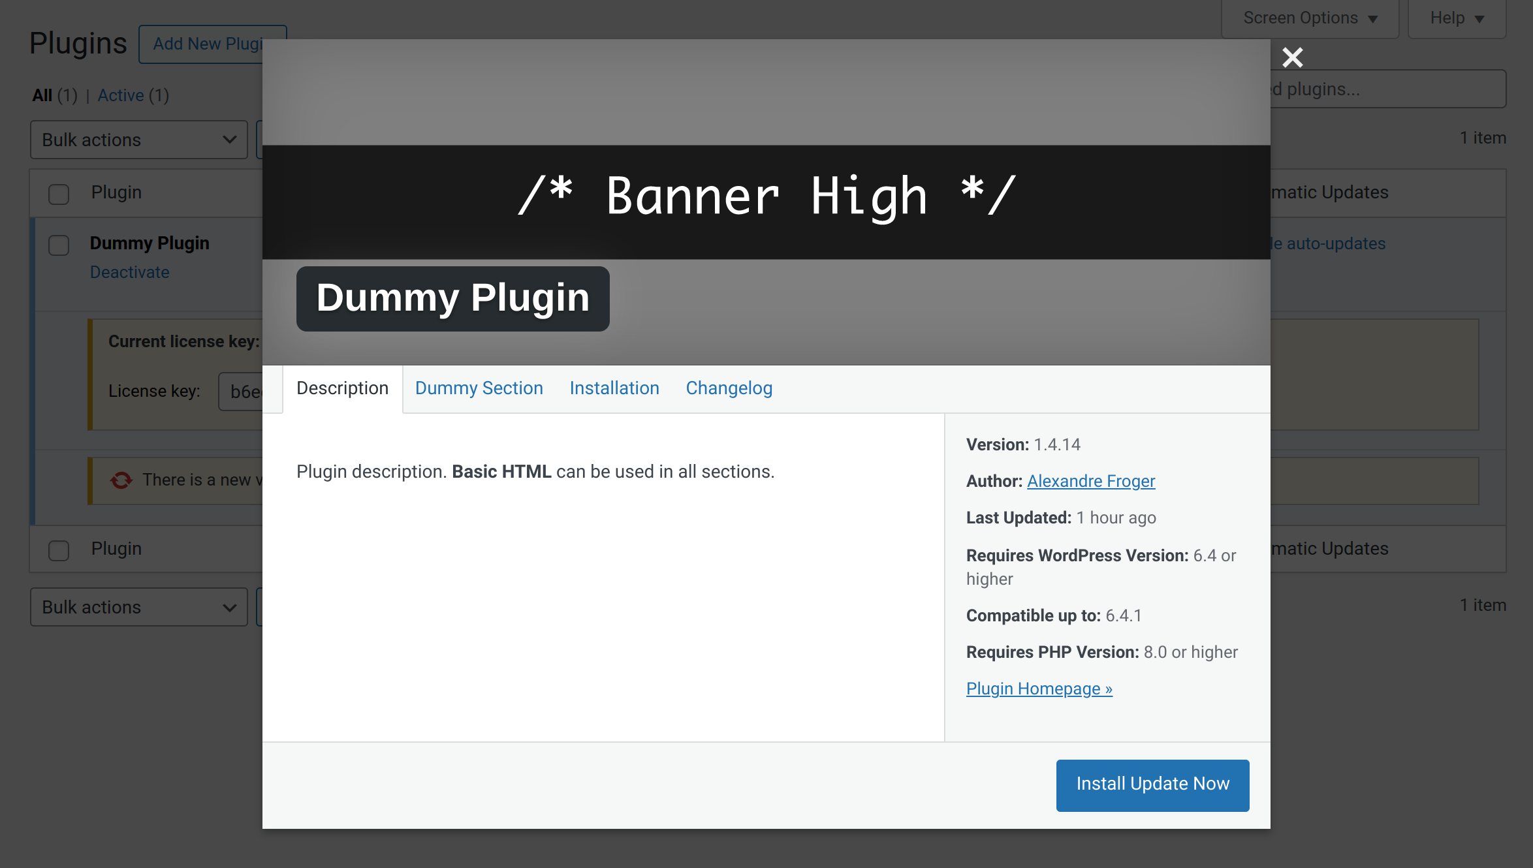Toggle the Dummy Plugin row checkbox
Image resolution: width=1533 pixels, height=868 pixels.
coord(59,244)
